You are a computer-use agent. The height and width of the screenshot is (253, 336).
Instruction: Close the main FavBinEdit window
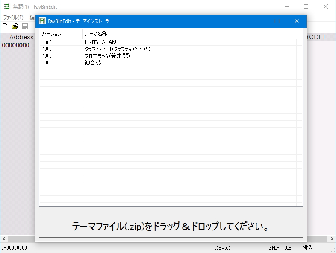click(x=326, y=7)
